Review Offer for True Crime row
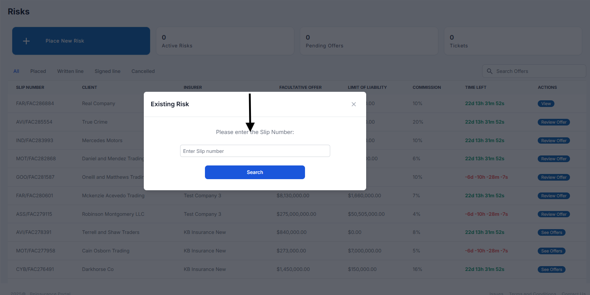This screenshot has width=590, height=295. (553, 122)
